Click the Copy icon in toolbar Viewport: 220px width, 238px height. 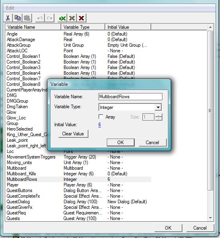coord(18,18)
